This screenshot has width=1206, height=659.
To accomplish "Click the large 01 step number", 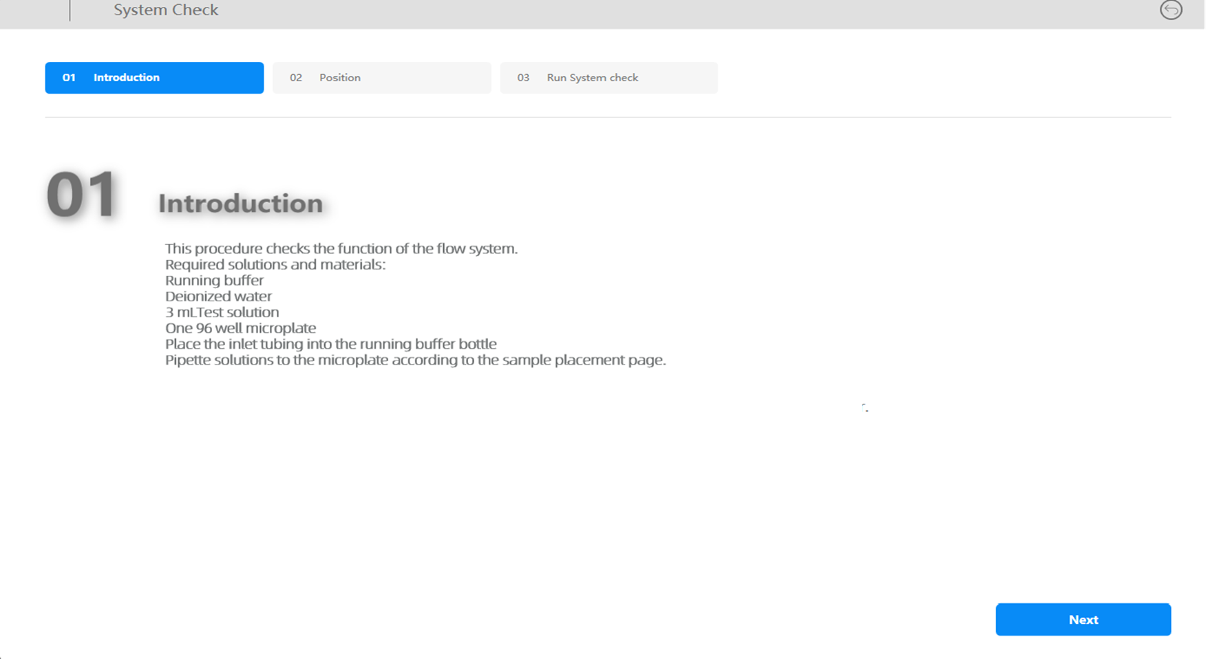I will (x=82, y=195).
